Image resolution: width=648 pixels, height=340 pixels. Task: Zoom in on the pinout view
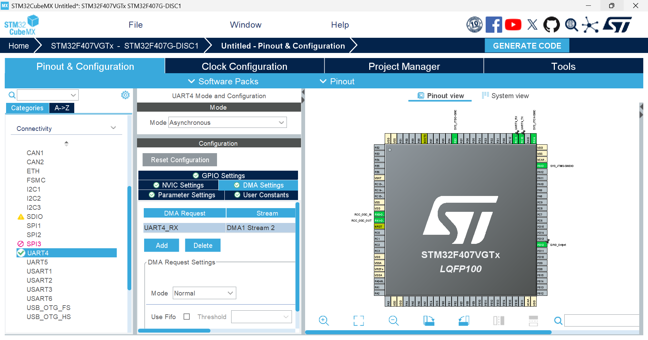(x=324, y=320)
